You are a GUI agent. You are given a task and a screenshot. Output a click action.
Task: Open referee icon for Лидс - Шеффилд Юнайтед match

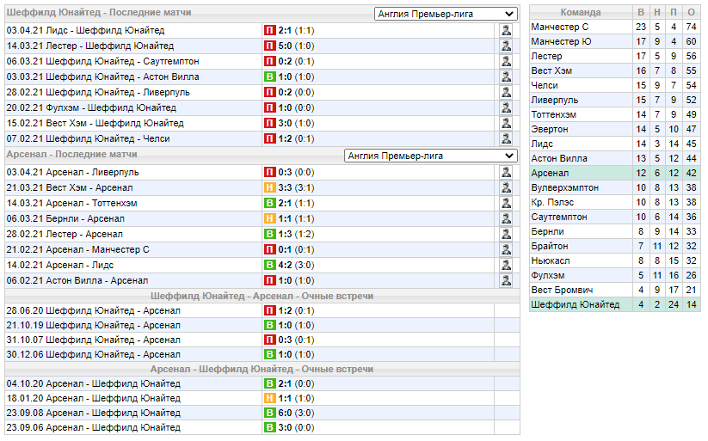(506, 30)
